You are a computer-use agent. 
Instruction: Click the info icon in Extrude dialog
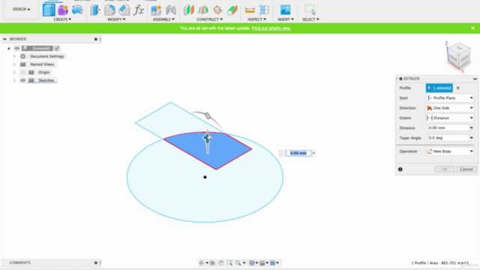400,169
